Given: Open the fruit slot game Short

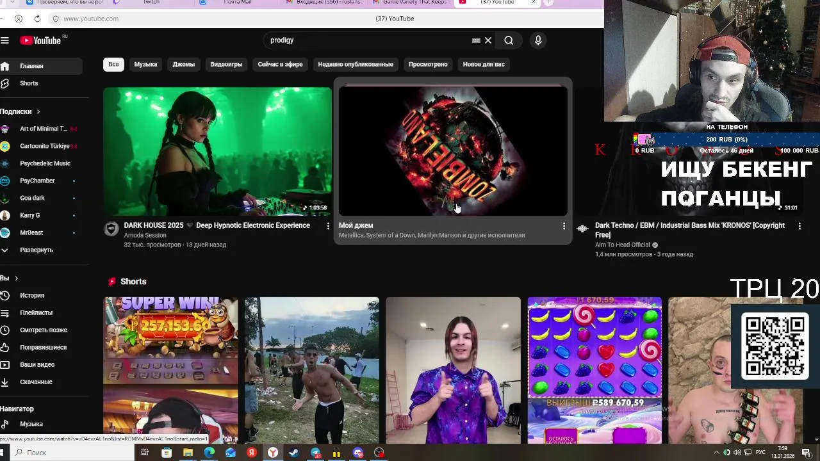Looking at the screenshot, I should (594, 370).
